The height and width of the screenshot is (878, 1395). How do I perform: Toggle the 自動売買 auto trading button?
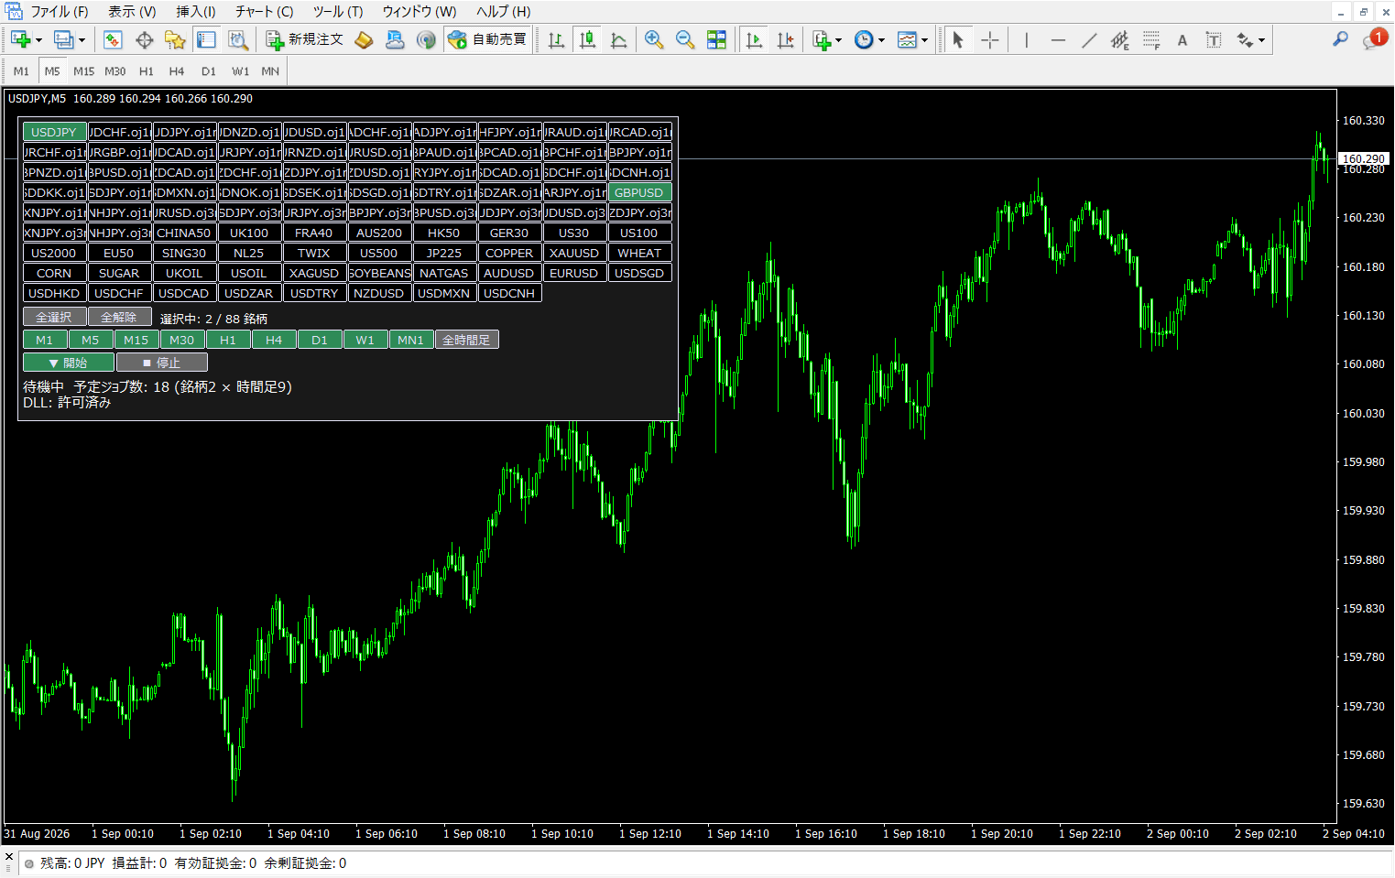(487, 39)
